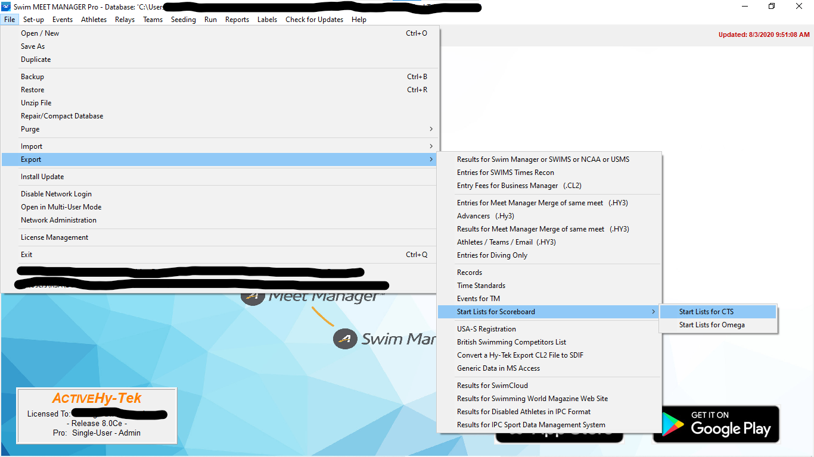Open the Relays menu
This screenshot has height=457, width=814.
tap(125, 20)
